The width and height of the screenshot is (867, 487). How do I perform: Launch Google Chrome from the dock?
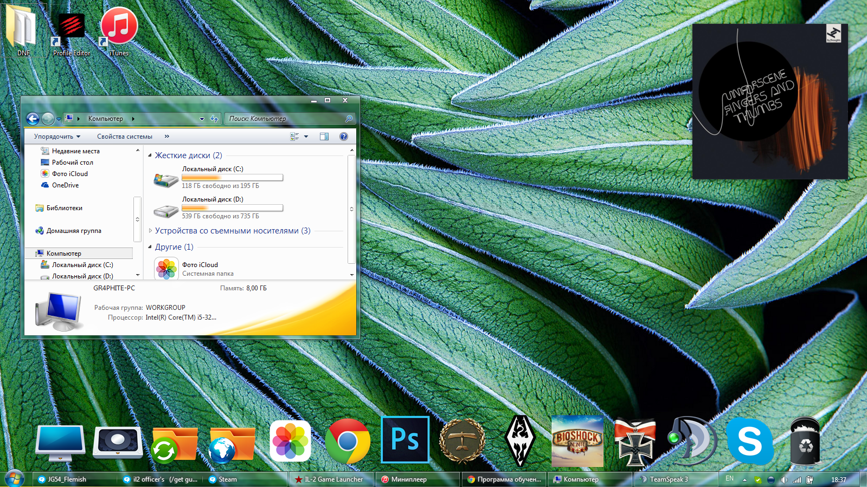point(348,441)
